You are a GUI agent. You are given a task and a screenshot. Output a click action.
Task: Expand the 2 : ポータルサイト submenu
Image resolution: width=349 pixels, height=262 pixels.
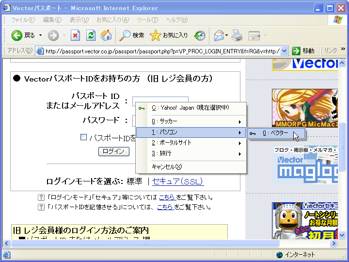click(x=191, y=143)
